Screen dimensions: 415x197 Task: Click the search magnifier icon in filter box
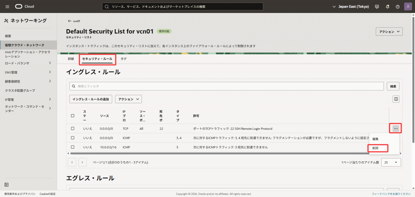(74, 86)
